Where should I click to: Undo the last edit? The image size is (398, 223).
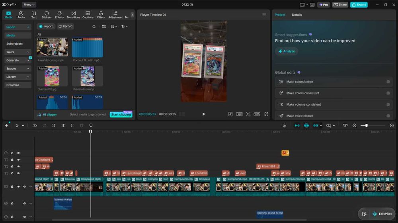click(35, 125)
